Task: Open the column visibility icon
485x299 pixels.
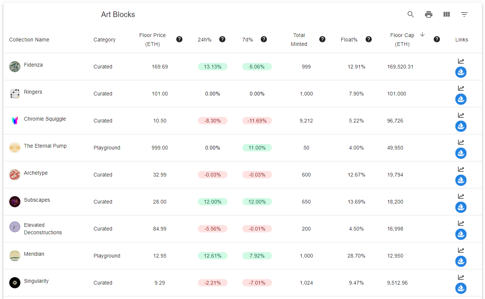Action: [446, 14]
